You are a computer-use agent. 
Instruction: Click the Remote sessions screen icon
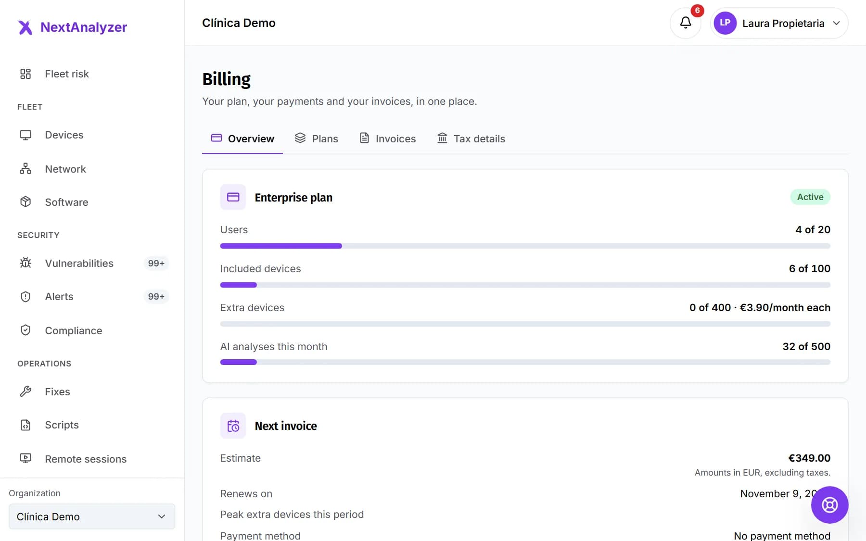click(x=25, y=459)
